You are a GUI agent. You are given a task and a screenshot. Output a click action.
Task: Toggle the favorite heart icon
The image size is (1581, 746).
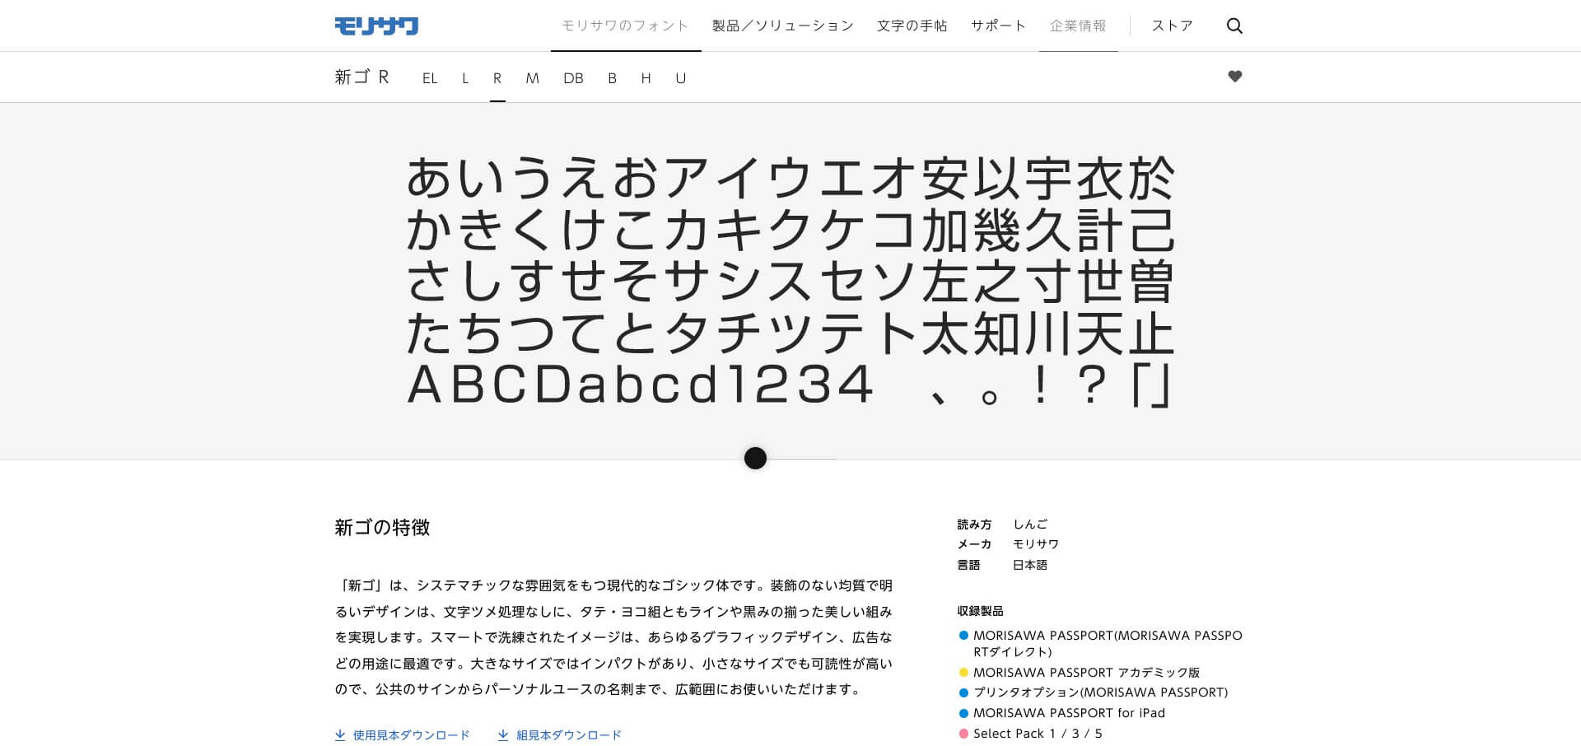pyautogui.click(x=1234, y=77)
